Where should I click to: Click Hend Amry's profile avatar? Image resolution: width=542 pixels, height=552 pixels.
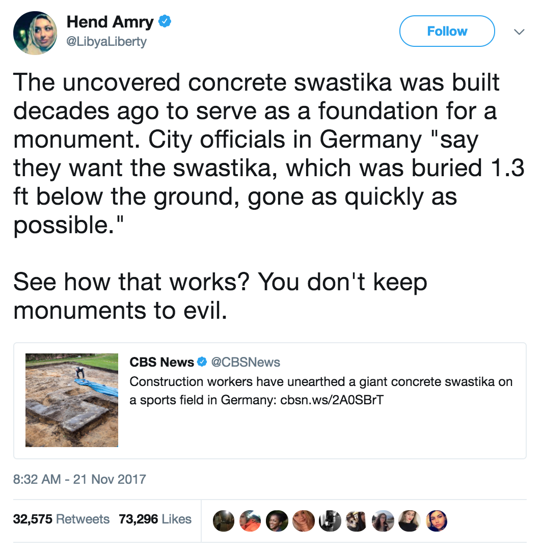(35, 32)
